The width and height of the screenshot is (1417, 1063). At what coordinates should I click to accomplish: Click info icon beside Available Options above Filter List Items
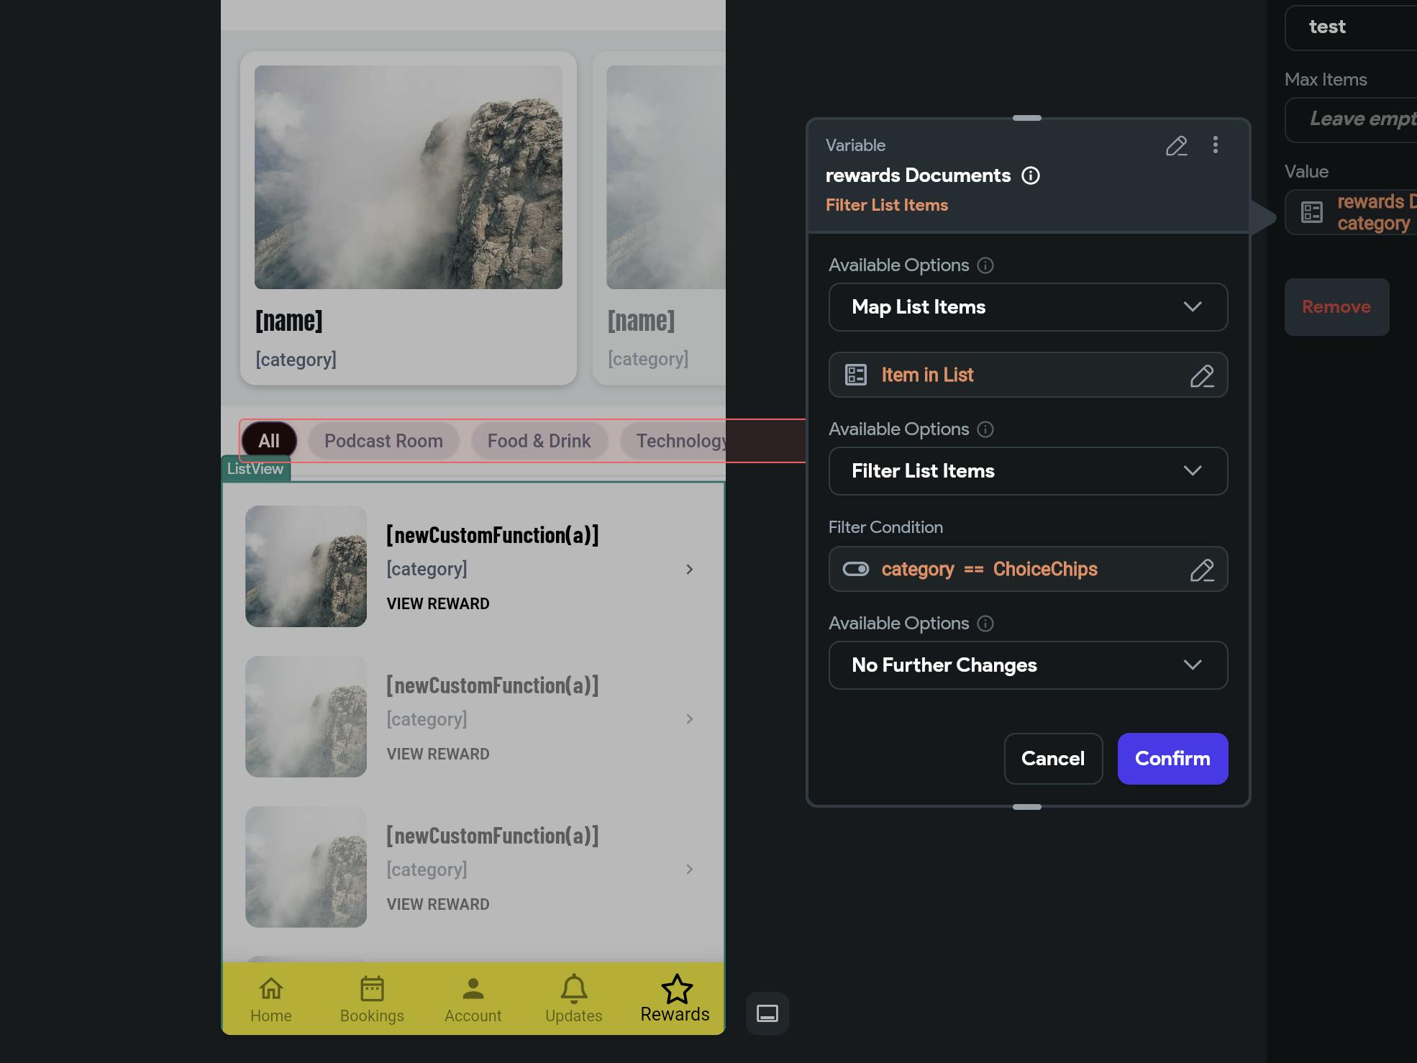pyautogui.click(x=985, y=429)
